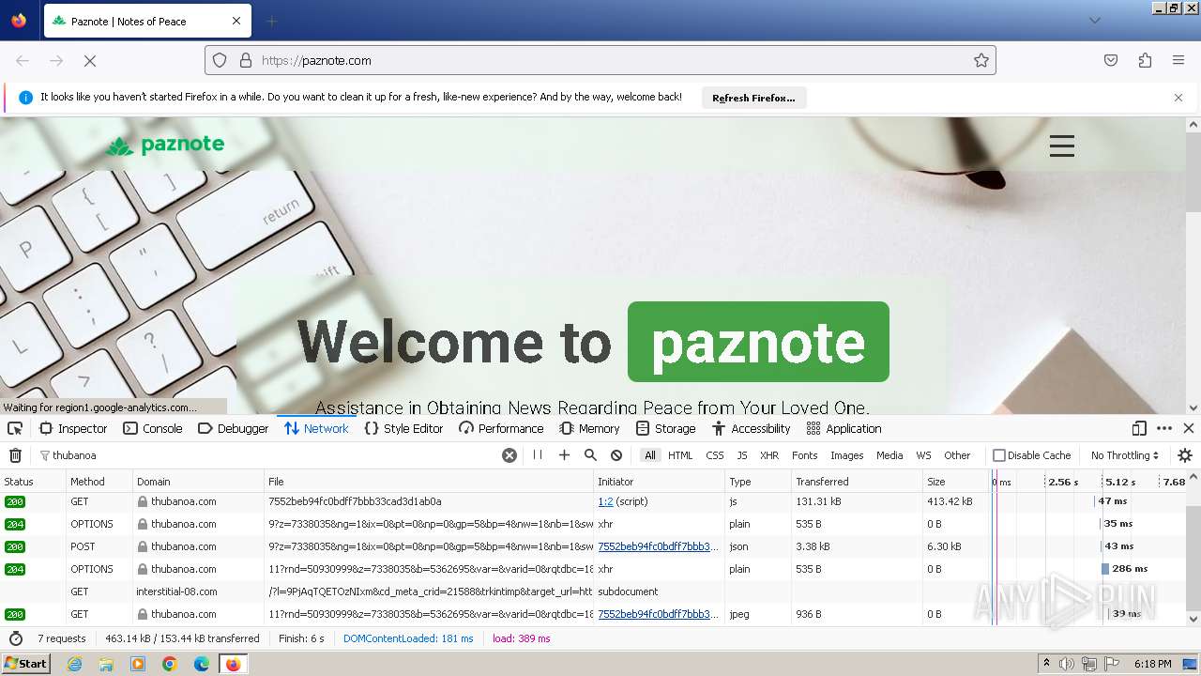This screenshot has height=676, width=1201.
Task: Stop loading the page via X button
Action: (x=90, y=60)
